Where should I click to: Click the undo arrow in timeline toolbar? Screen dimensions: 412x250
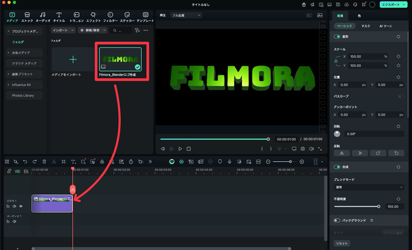pos(25,161)
